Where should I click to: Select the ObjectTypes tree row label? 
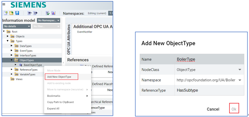point(27,60)
